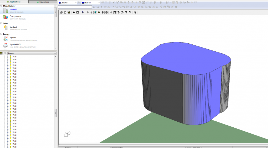
Task: Collapse the ModelBuilder section
Action: coord(1,6)
